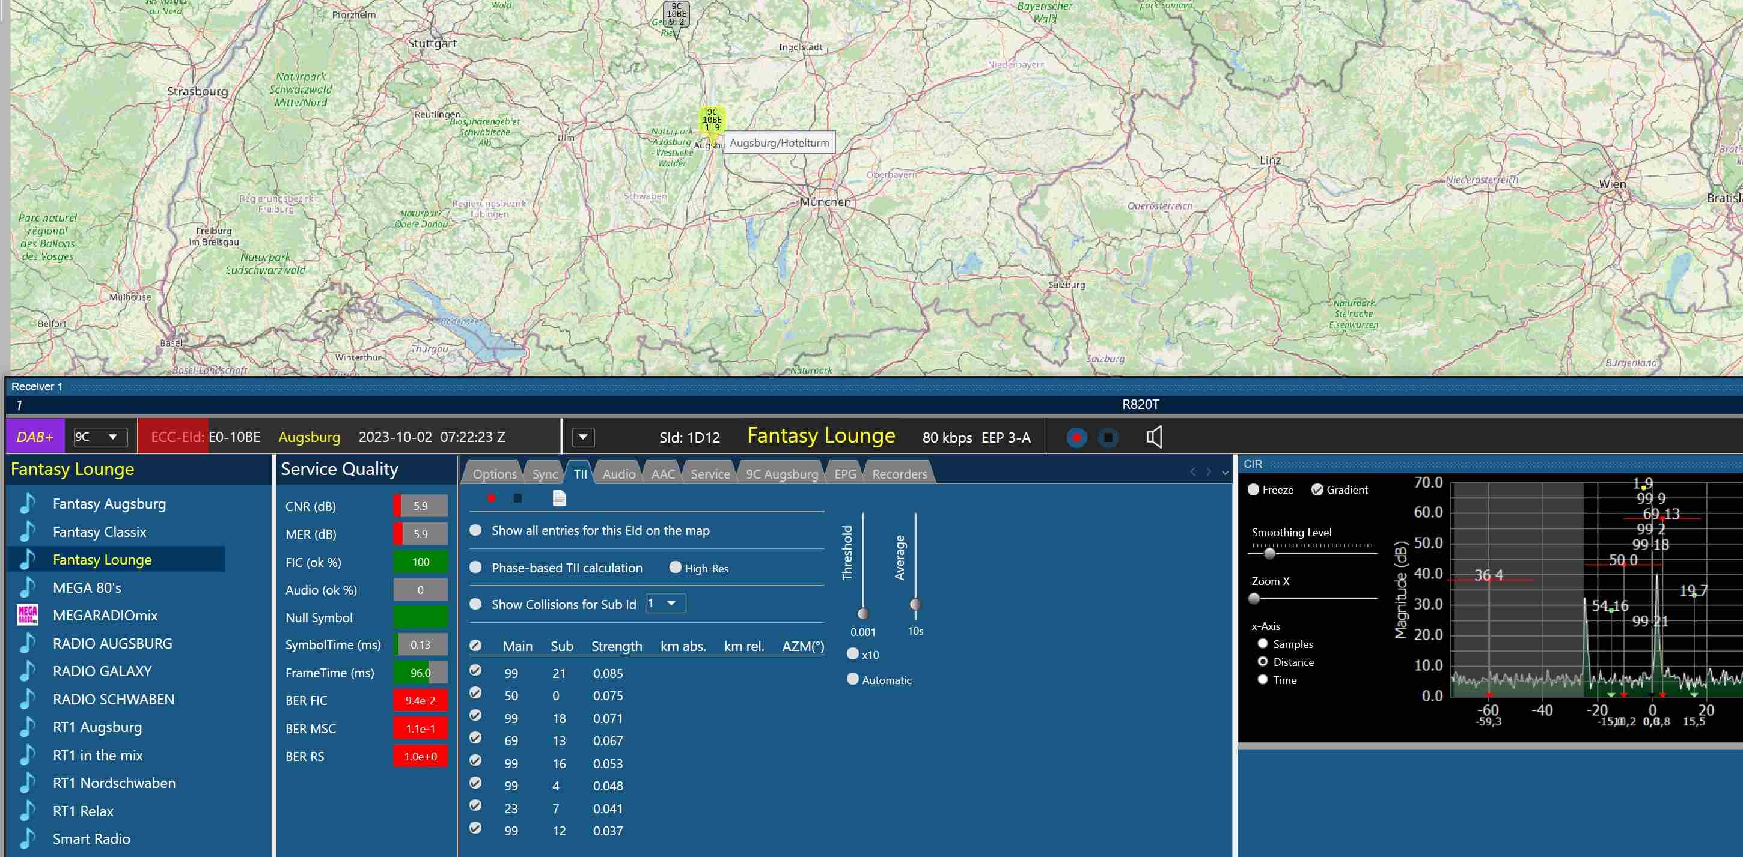Image resolution: width=1743 pixels, height=857 pixels.
Task: Select the RADIO GALAXY service
Action: coord(102,671)
